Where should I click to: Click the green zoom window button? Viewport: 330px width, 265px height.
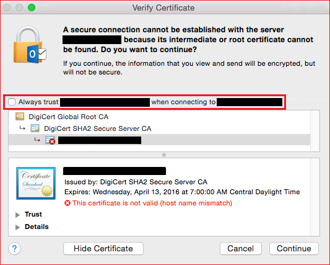pyautogui.click(x=32, y=7)
